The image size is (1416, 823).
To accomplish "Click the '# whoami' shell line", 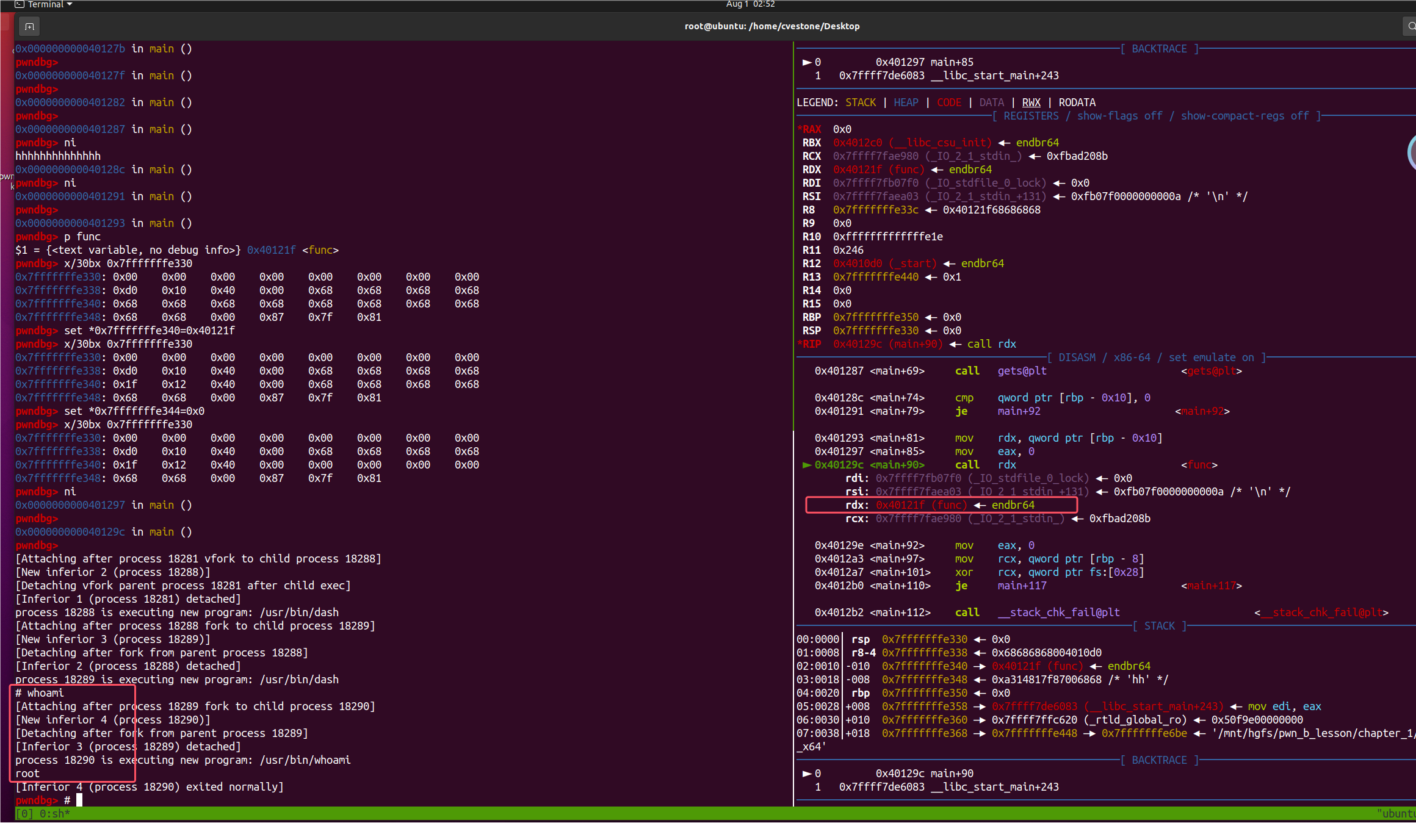I will click(40, 693).
